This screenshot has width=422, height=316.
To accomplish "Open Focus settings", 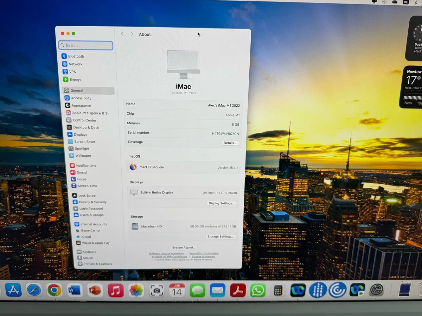I will point(79,179).
